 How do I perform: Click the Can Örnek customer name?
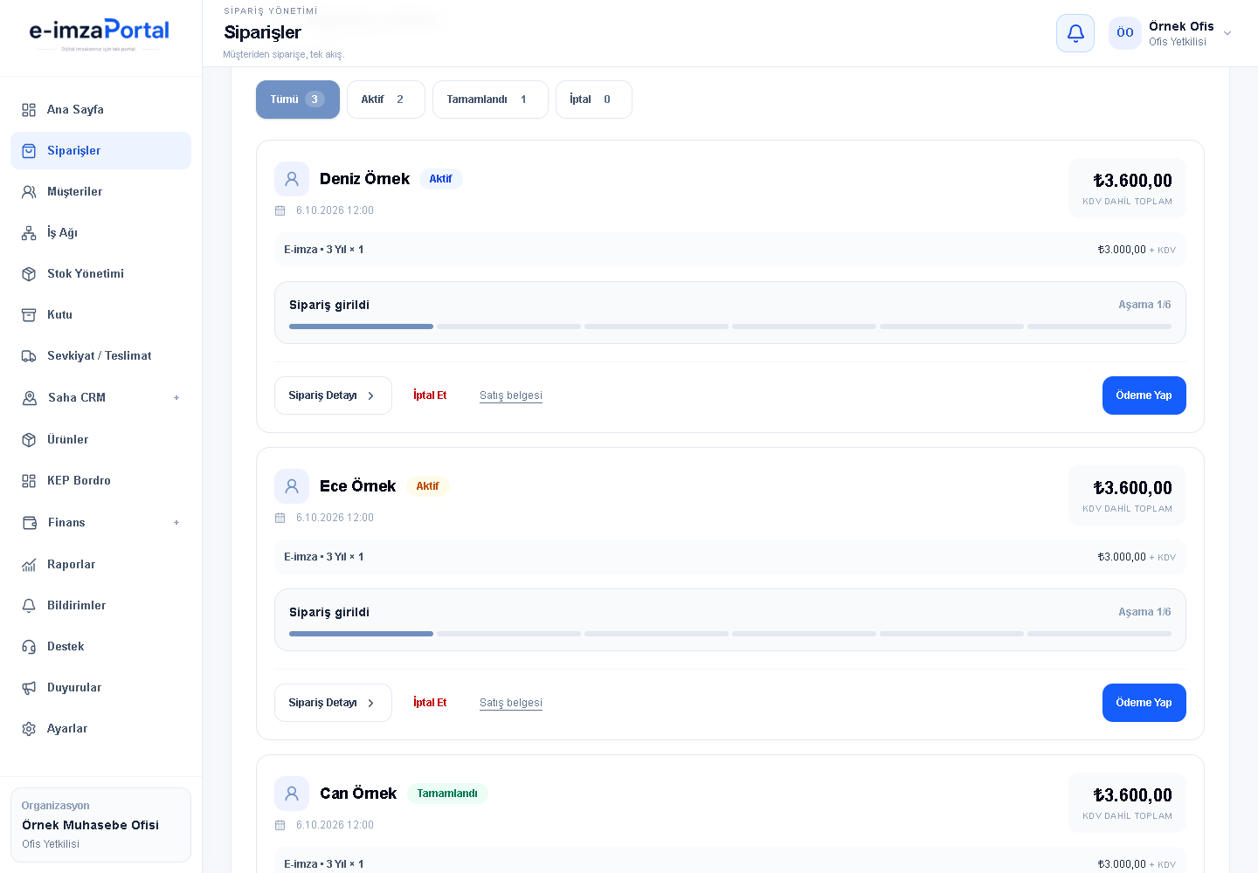358,794
